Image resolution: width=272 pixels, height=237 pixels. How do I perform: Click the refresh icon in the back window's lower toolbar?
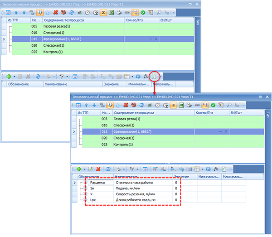pos(38,77)
